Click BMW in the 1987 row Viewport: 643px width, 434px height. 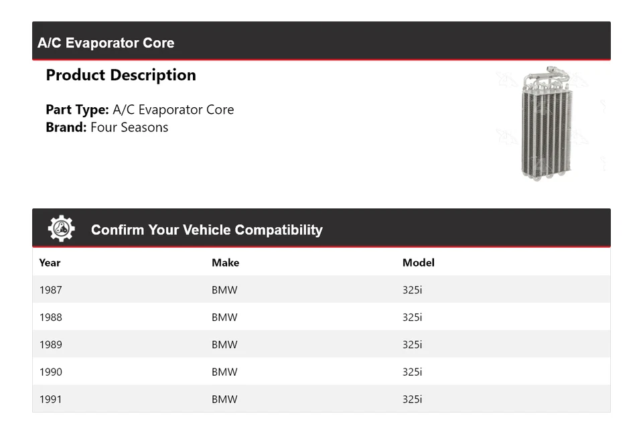[224, 290]
